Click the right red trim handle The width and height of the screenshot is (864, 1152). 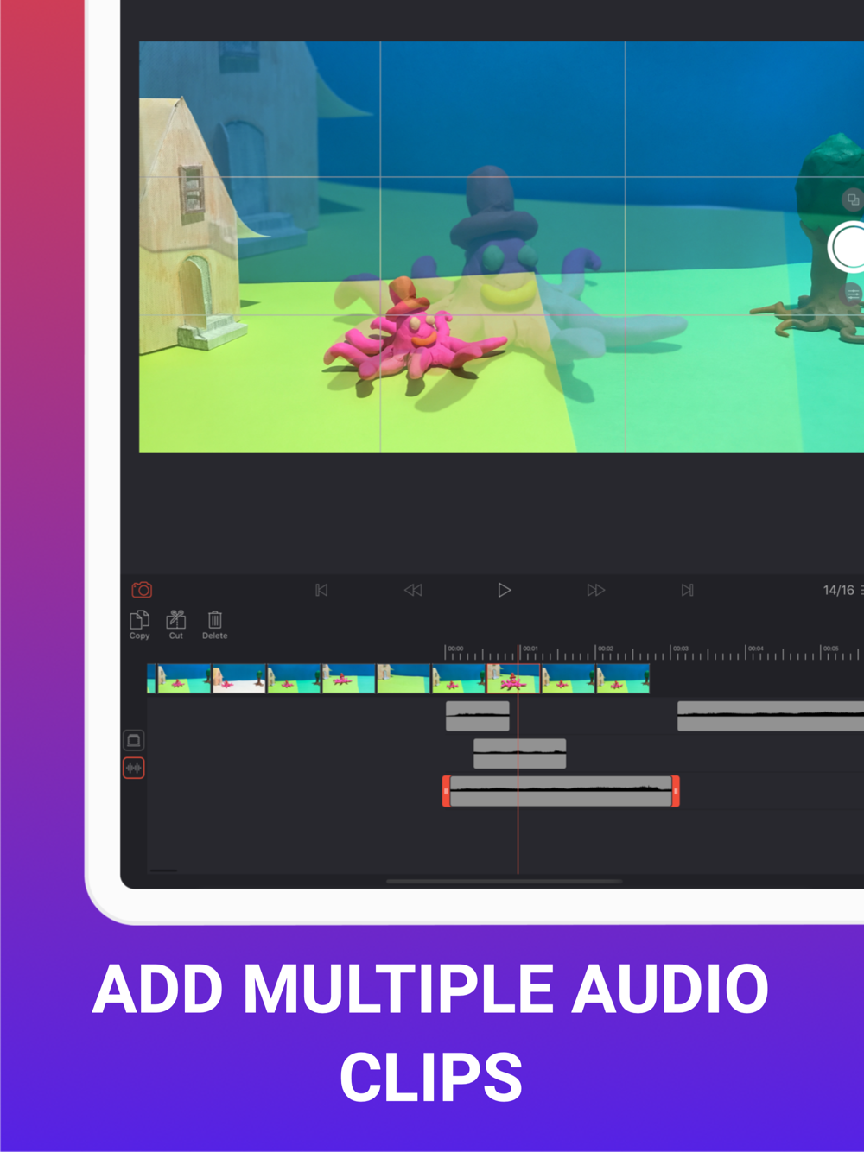(676, 791)
